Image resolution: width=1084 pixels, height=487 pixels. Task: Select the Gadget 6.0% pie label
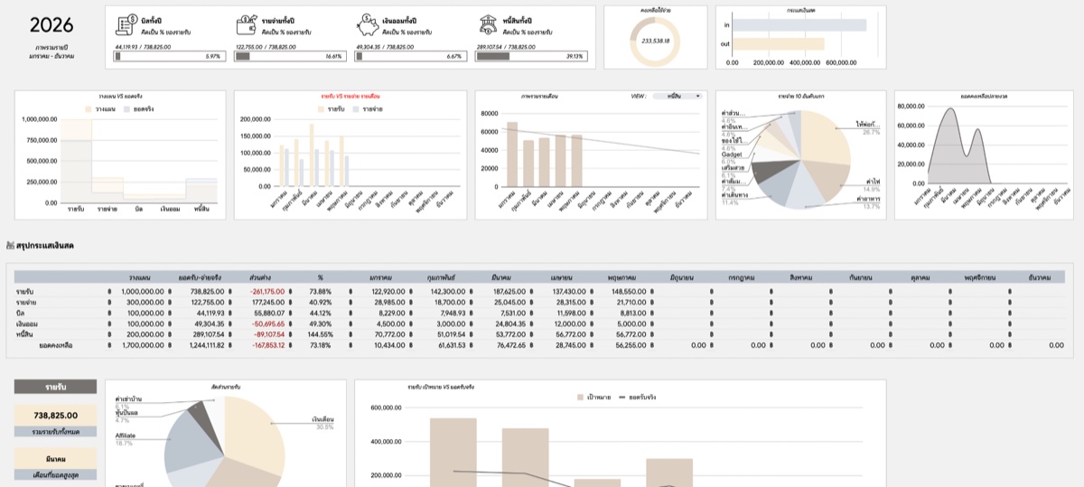tap(732, 158)
